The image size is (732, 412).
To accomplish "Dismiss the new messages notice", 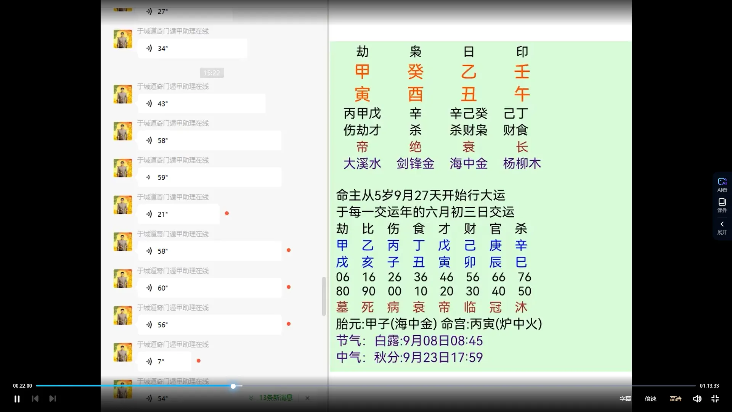I will (x=307, y=398).
